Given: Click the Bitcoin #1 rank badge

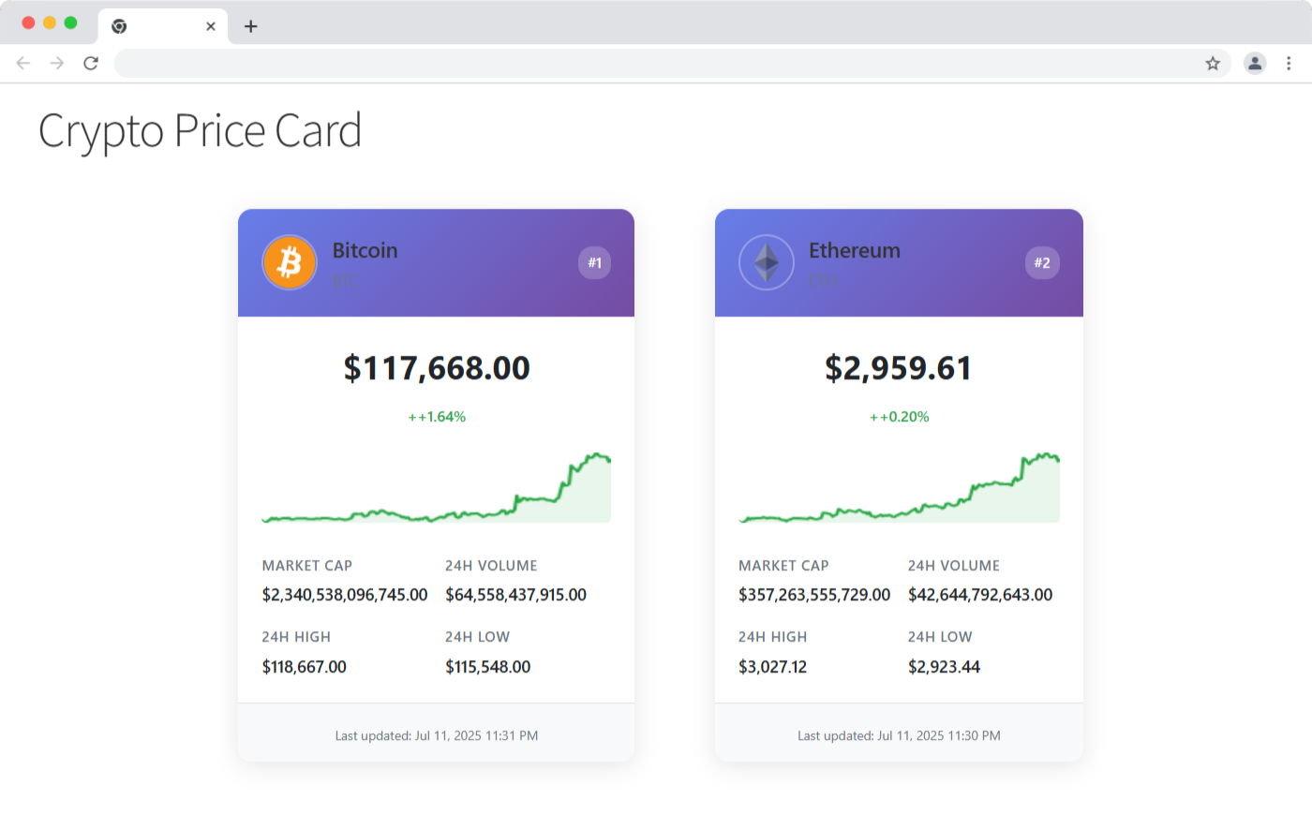Looking at the screenshot, I should (594, 263).
